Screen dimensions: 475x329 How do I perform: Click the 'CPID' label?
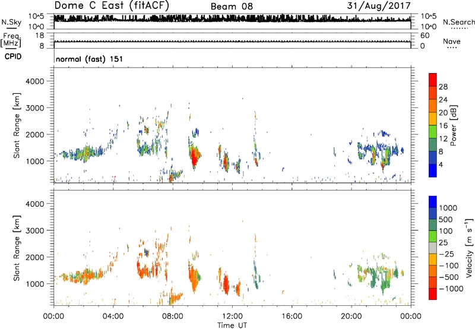[13, 56]
